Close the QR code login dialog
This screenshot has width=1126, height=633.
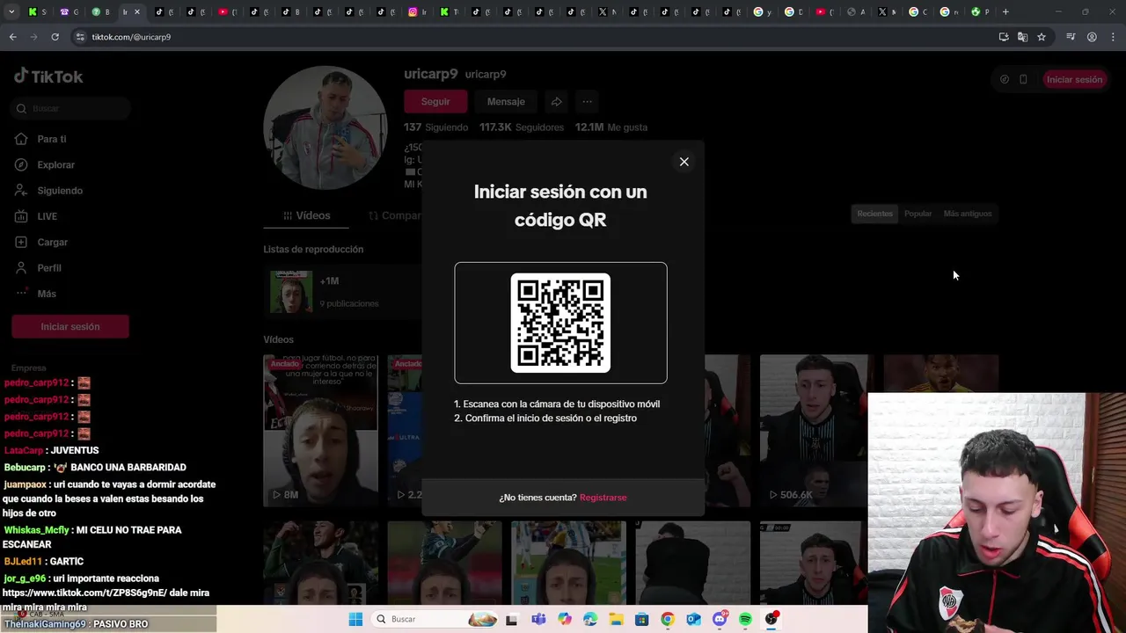coord(684,162)
